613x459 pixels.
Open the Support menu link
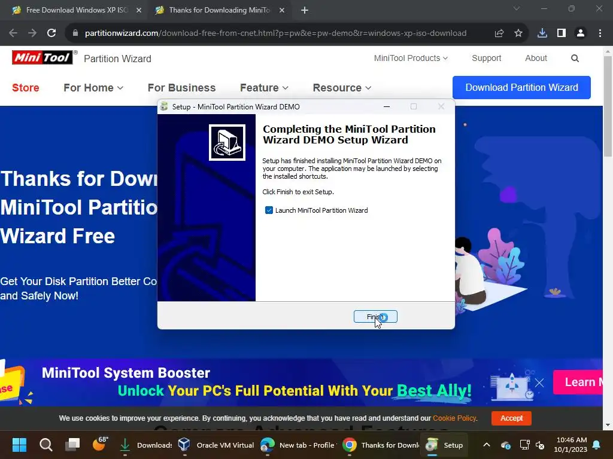[486, 58]
